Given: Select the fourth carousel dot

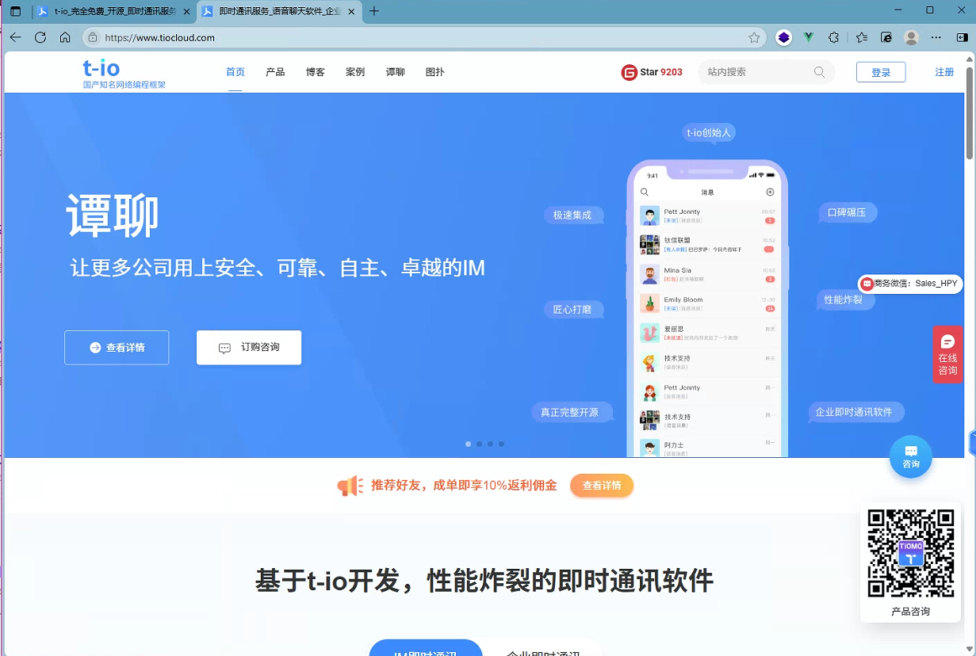Looking at the screenshot, I should (x=501, y=444).
